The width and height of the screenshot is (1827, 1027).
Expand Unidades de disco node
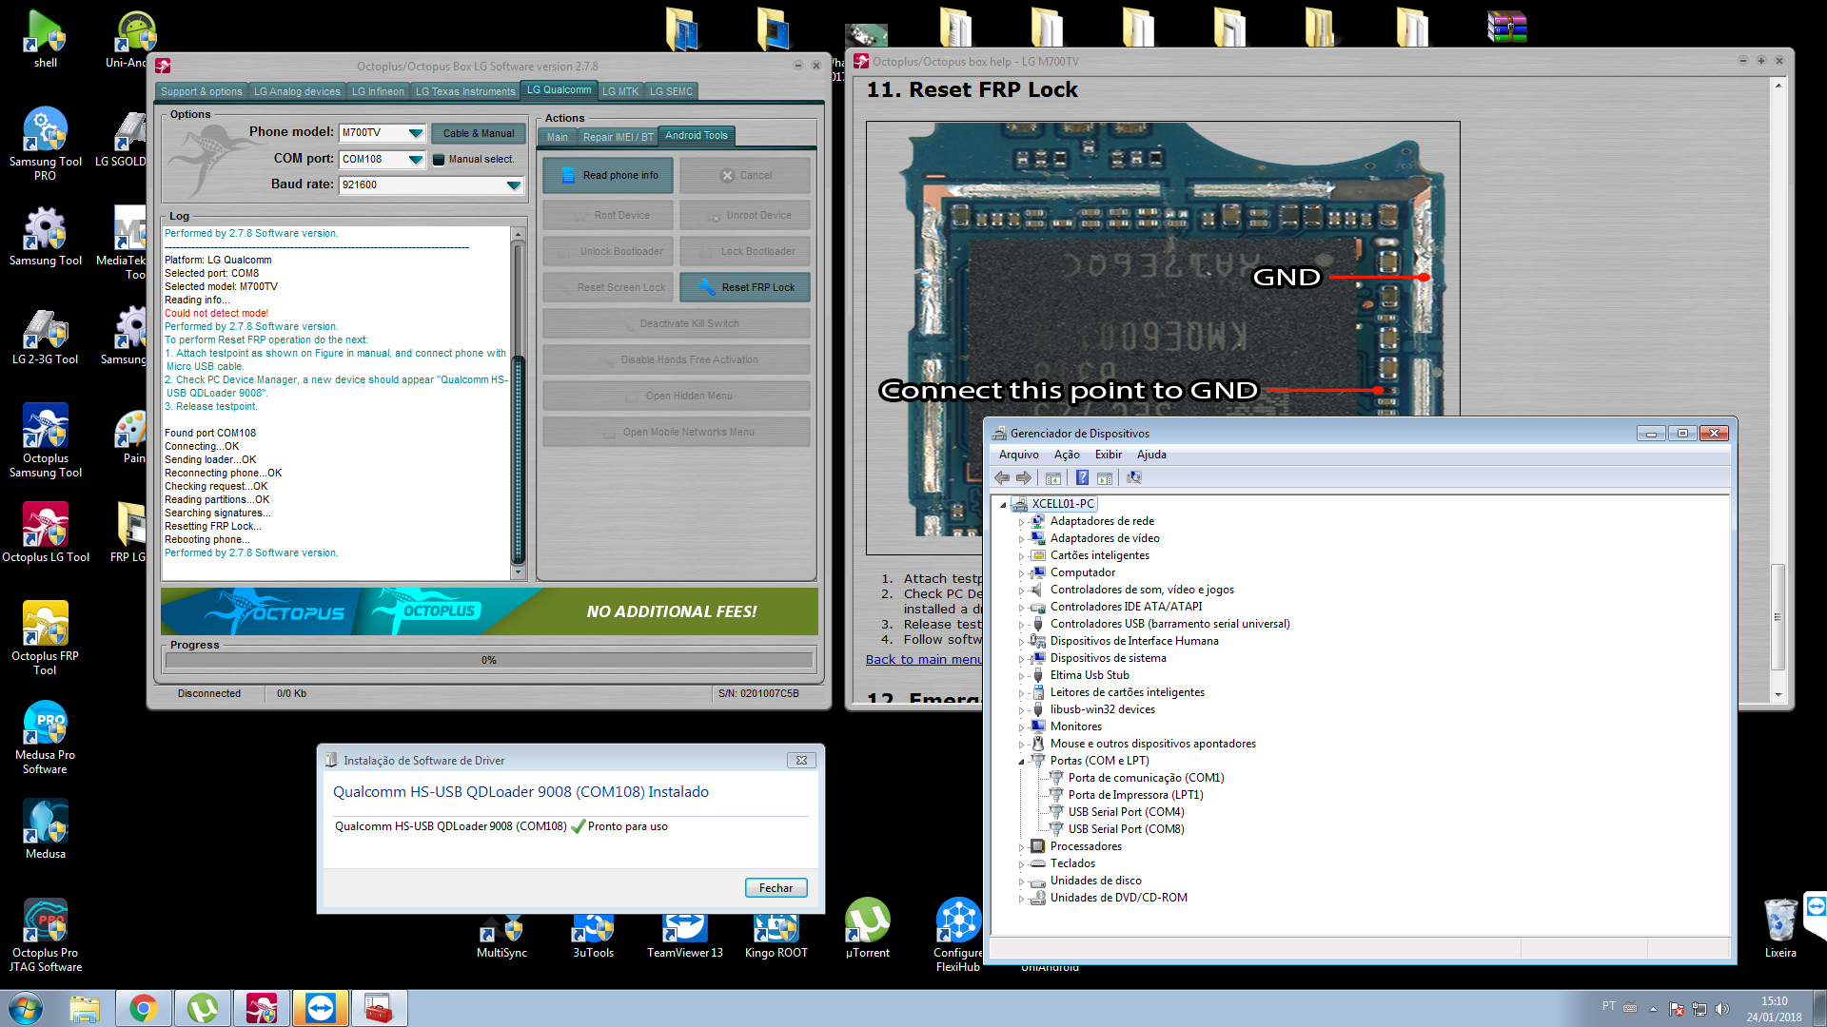coord(1022,882)
